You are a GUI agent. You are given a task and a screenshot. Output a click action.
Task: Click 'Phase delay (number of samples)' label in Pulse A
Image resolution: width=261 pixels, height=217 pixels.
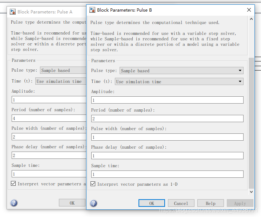pyautogui.click(x=49, y=147)
